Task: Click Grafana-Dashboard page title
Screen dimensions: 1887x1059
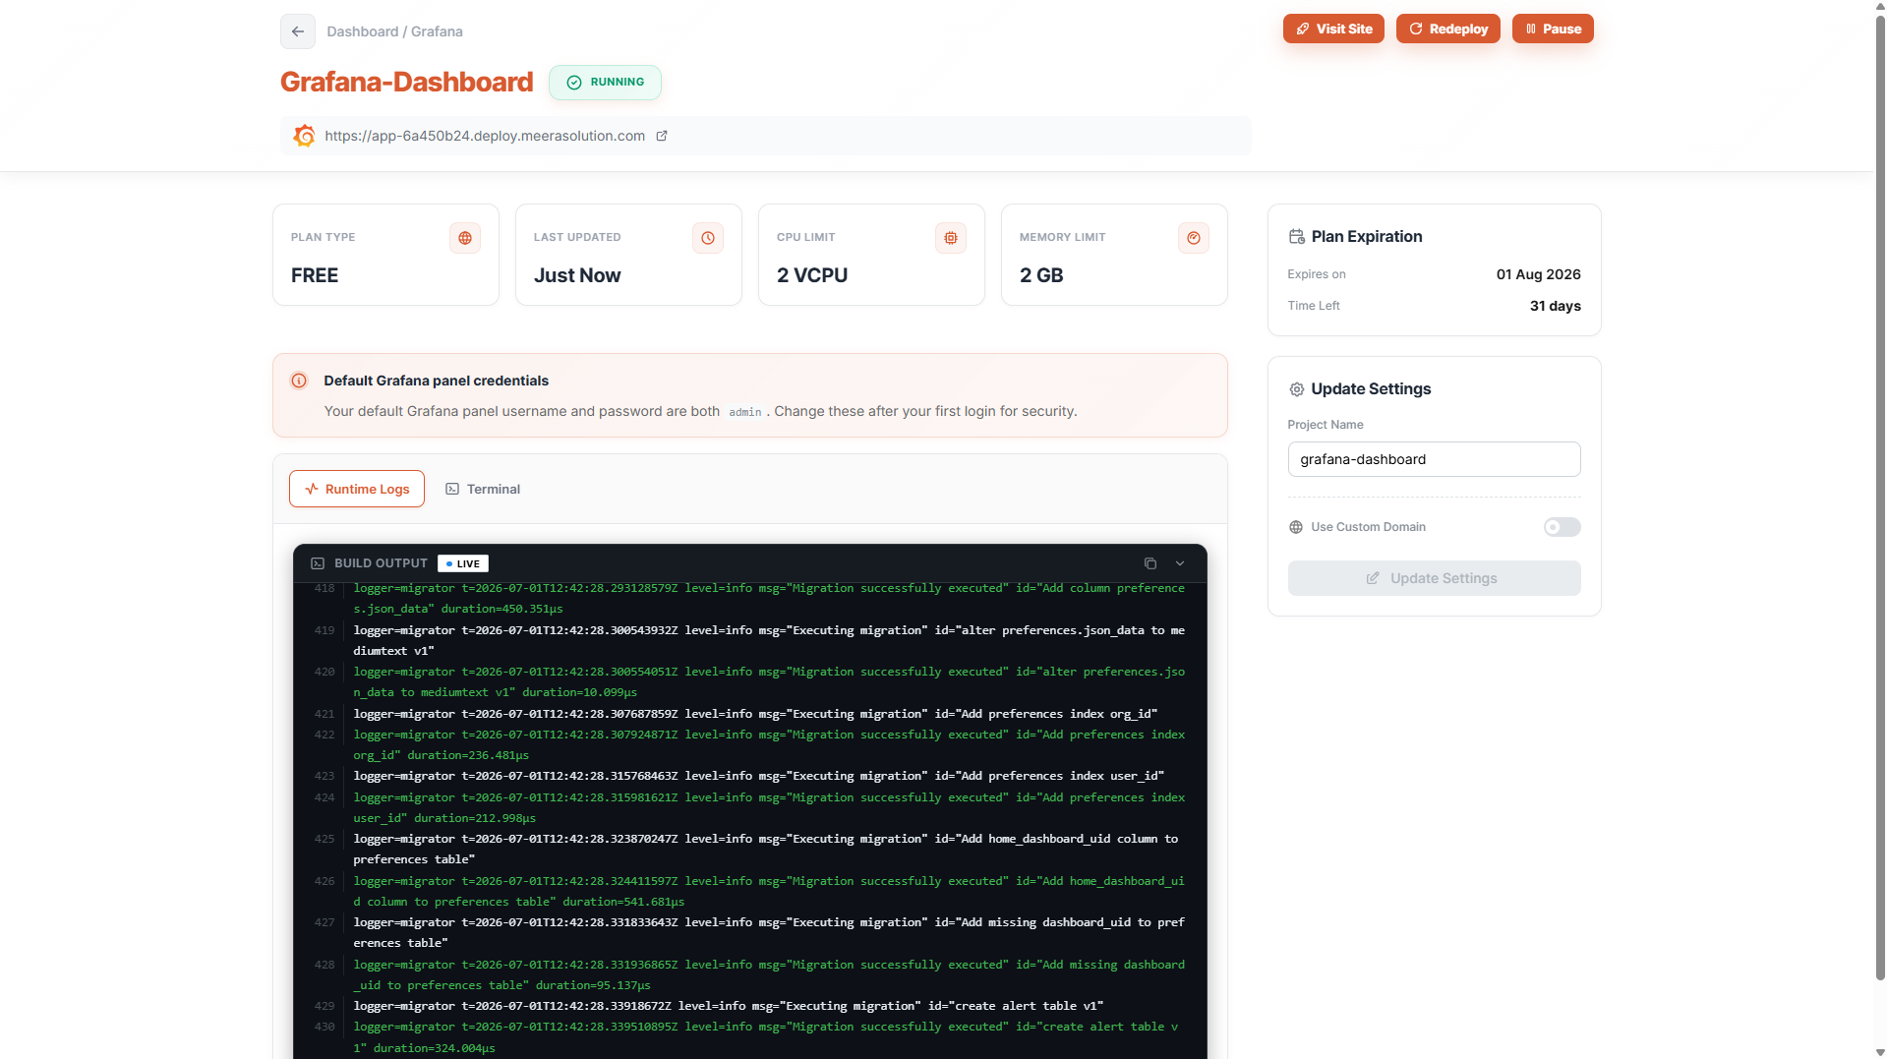Action: pos(406,82)
